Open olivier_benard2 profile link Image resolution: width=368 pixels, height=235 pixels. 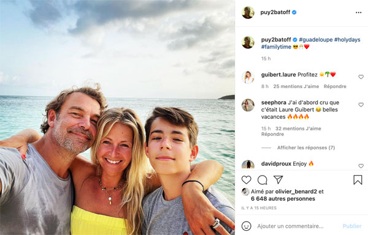[x=296, y=192]
